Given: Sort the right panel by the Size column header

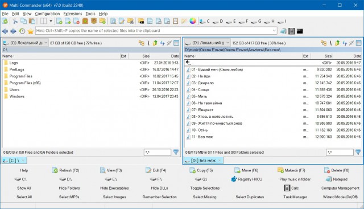Looking at the screenshot, I should 321,56.
